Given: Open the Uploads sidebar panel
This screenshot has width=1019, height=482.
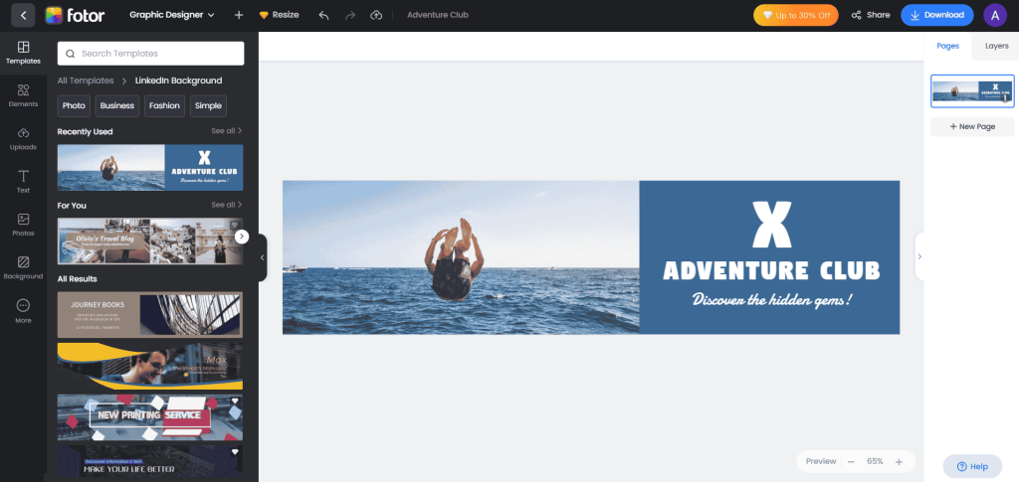Looking at the screenshot, I should pyautogui.click(x=24, y=139).
